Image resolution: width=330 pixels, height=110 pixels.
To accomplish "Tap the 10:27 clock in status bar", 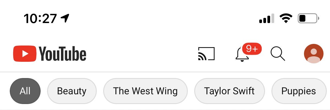I will 40,18.
